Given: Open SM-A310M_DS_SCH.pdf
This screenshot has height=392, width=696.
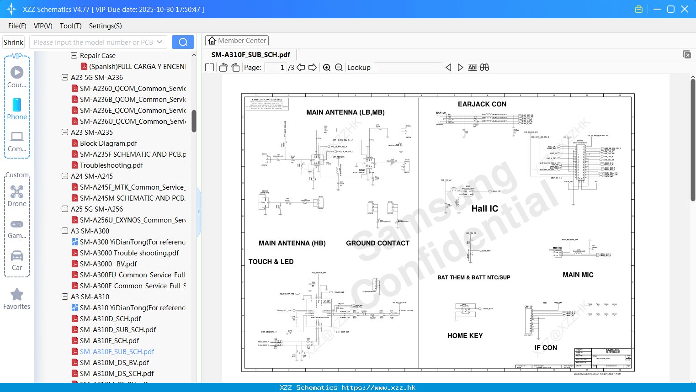Looking at the screenshot, I should (x=117, y=373).
